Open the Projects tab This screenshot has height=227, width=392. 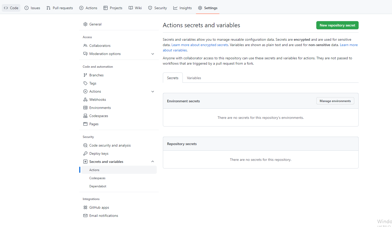[x=113, y=8]
